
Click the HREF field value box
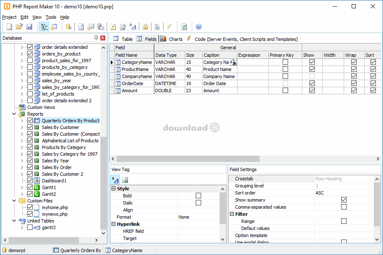(x=199, y=231)
